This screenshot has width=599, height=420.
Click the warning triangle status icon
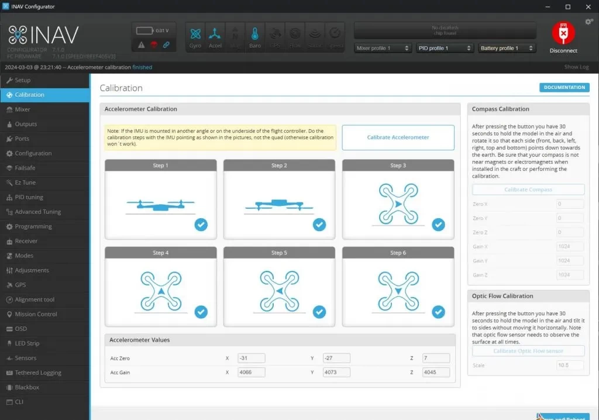(x=142, y=45)
